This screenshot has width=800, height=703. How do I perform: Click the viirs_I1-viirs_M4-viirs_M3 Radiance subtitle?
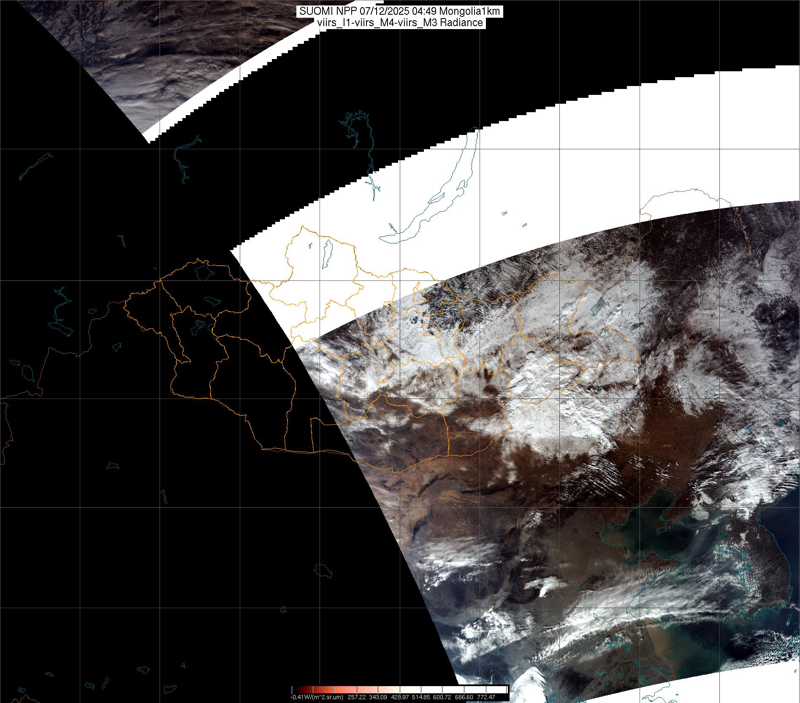pos(399,23)
